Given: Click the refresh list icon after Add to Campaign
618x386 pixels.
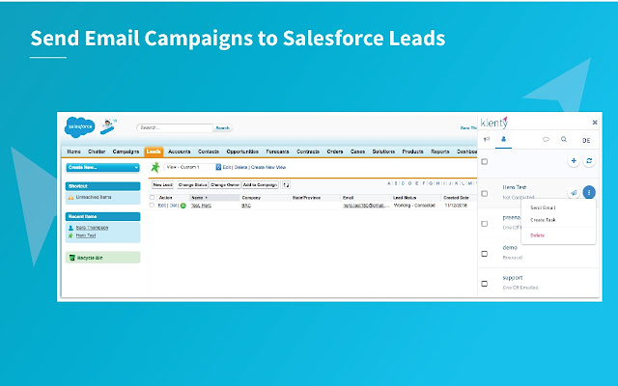Looking at the screenshot, I should (286, 184).
